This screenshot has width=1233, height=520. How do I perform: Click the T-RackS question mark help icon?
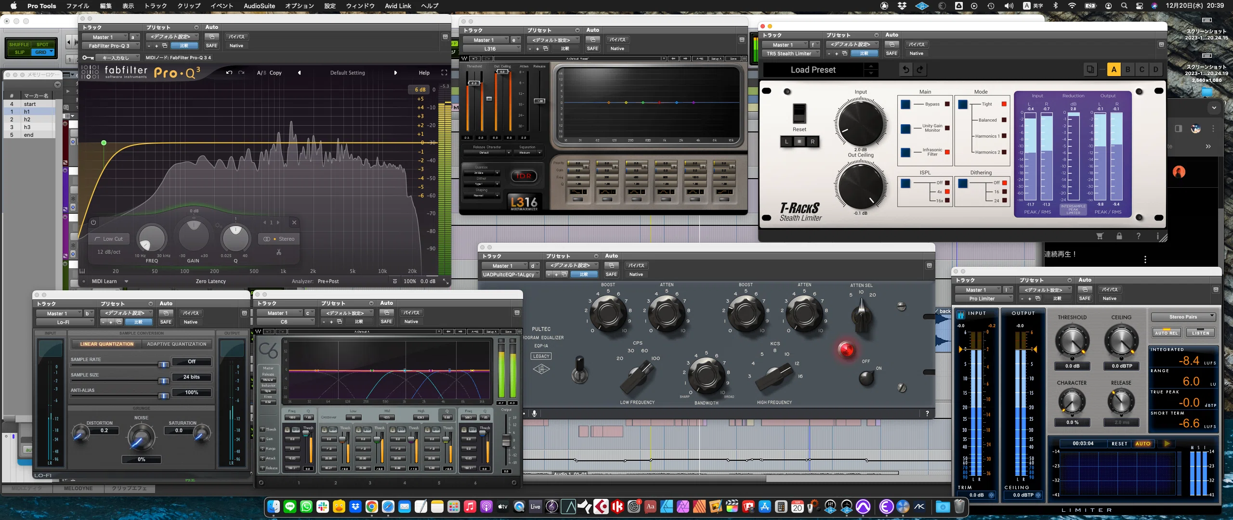coord(1138,236)
